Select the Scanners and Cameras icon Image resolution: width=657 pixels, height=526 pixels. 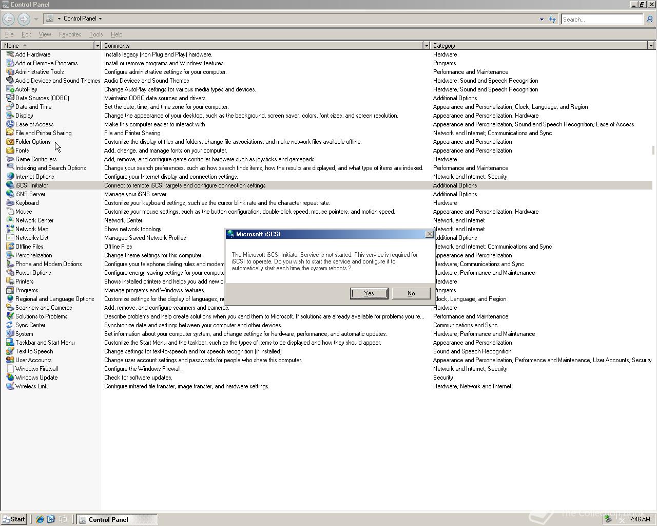pyautogui.click(x=10, y=308)
